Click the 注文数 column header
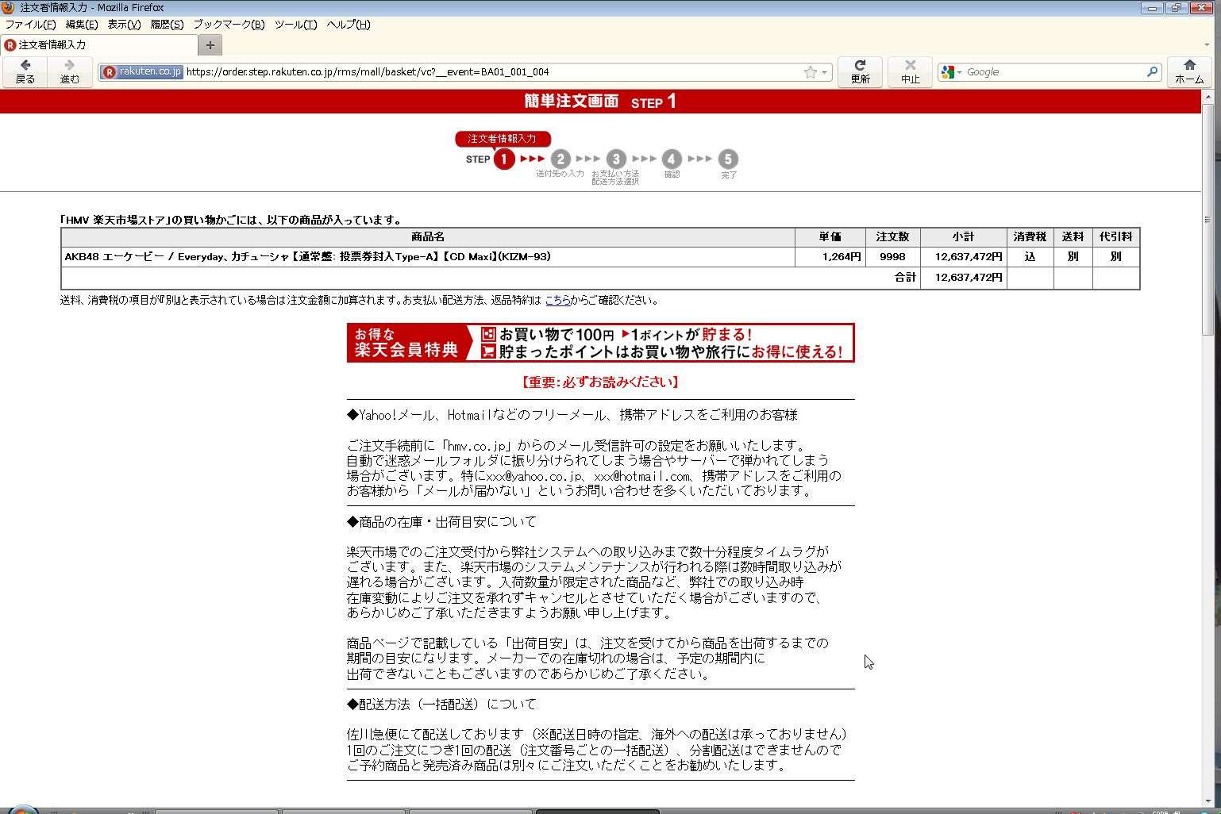 [892, 237]
